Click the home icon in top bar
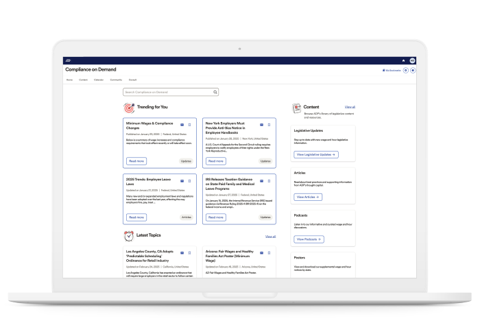 pos(403,60)
